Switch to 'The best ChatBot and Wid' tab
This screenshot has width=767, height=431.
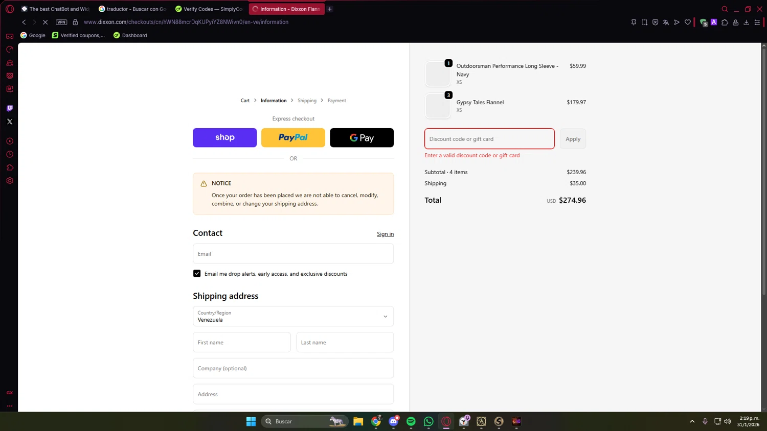(55, 9)
